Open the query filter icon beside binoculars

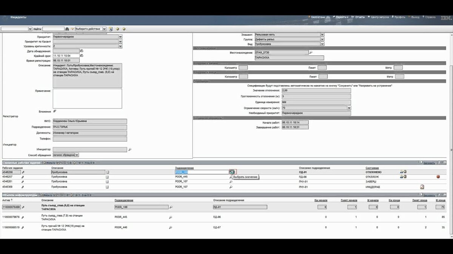pyautogui.click(x=72, y=29)
